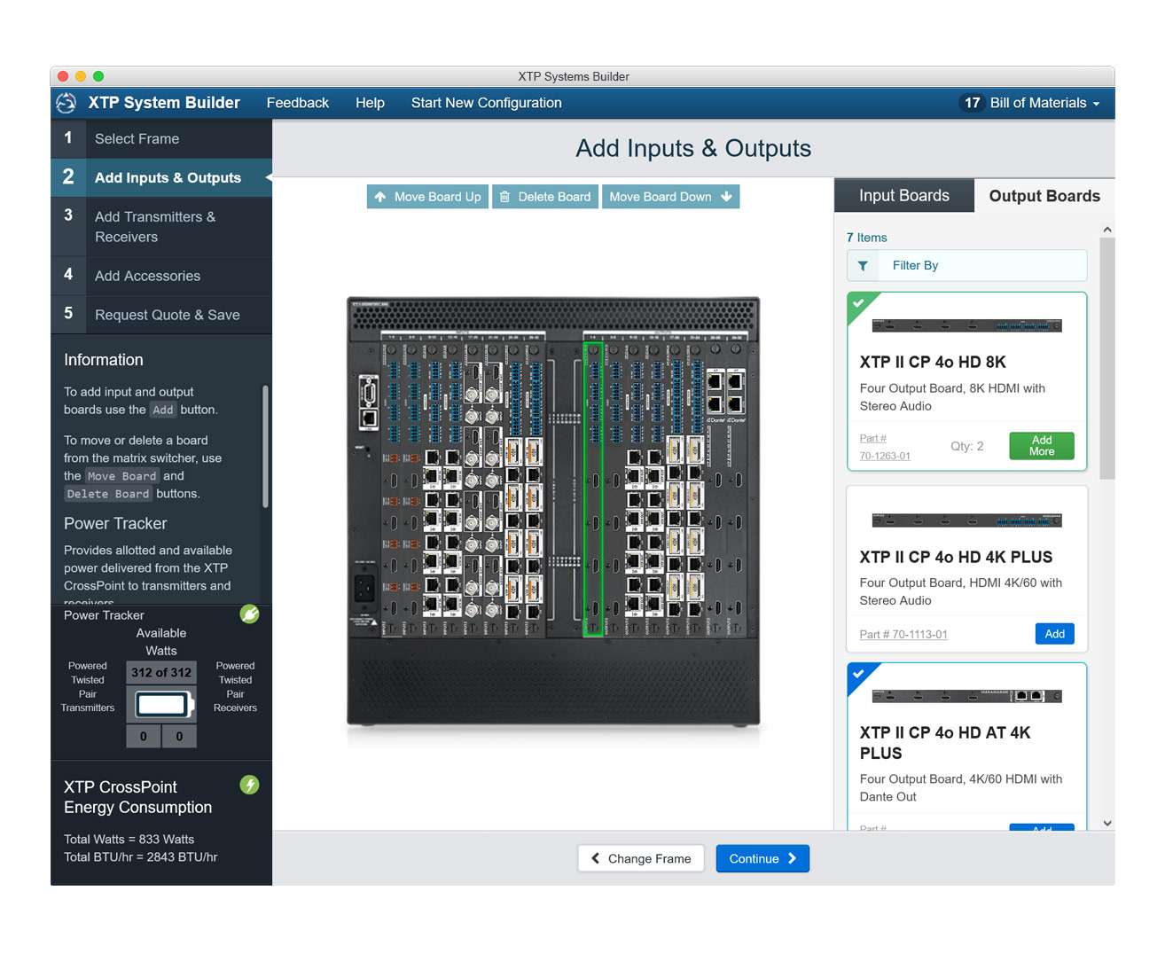The width and height of the screenshot is (1165, 954).
Task: Go to step 5 Request Quote & Save
Action: pos(161,315)
